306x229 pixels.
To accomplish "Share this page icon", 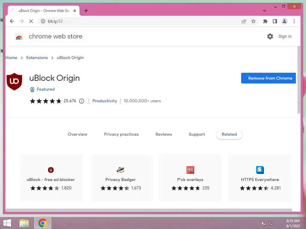I will 244,21.
